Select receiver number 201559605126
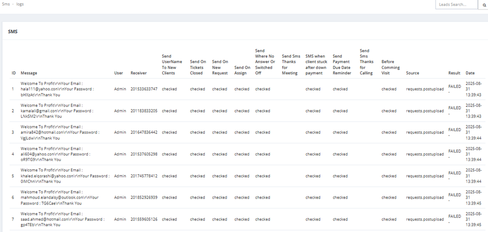 pos(144,219)
